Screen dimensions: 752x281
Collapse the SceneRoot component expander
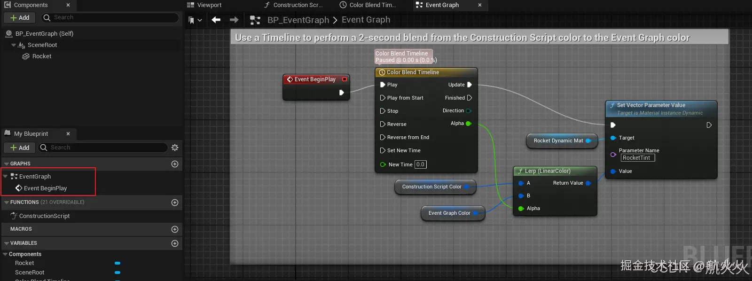tap(14, 45)
